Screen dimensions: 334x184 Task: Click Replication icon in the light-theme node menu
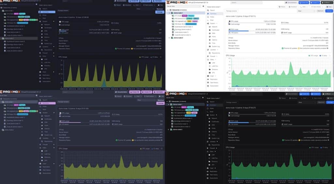pyautogui.click(x=208, y=79)
